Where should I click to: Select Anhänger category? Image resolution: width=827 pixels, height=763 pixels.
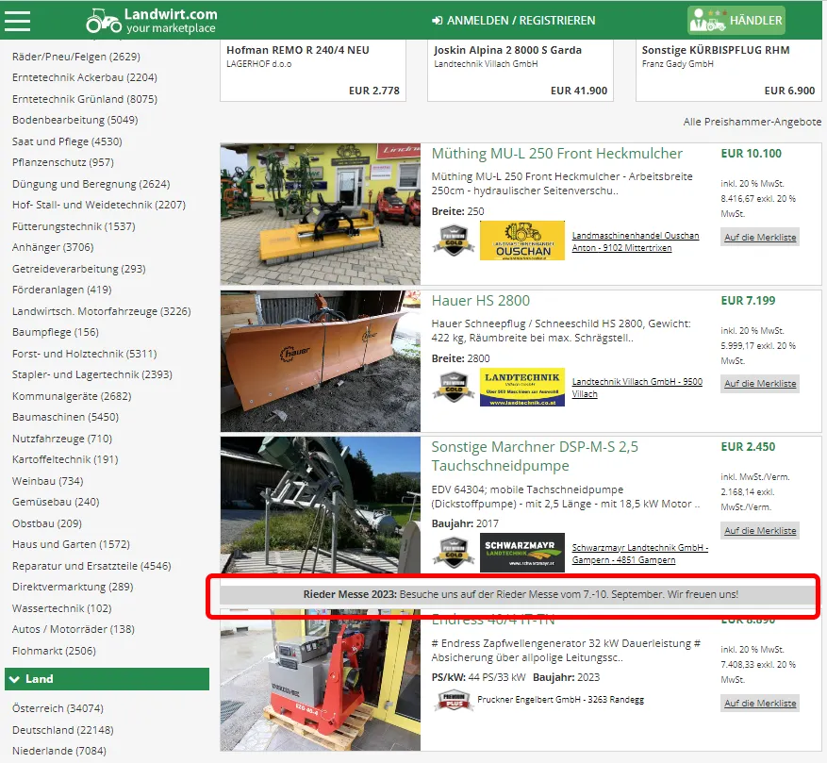tap(53, 247)
